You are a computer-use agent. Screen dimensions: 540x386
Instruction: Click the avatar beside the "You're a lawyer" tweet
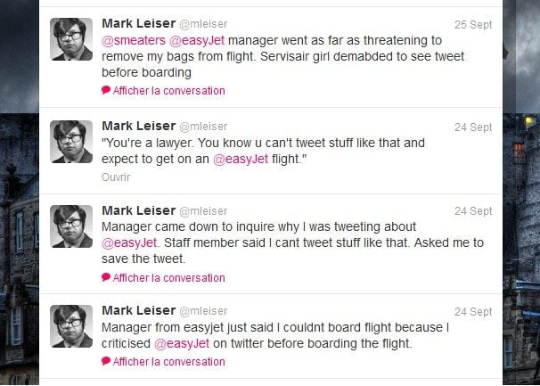point(71,142)
